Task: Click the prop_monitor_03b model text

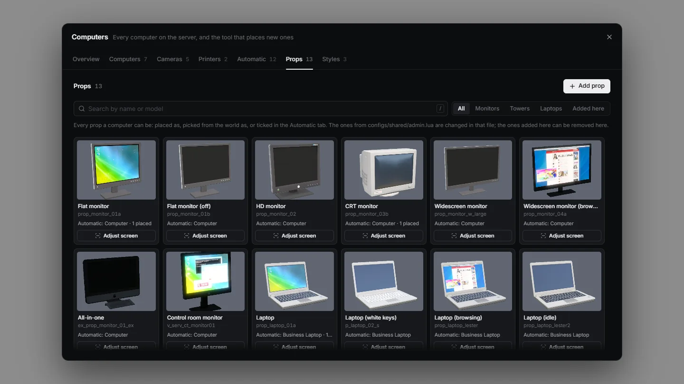Action: (x=367, y=214)
